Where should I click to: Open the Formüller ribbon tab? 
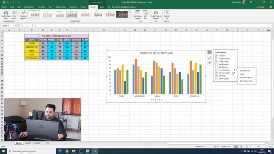tap(42, 7)
